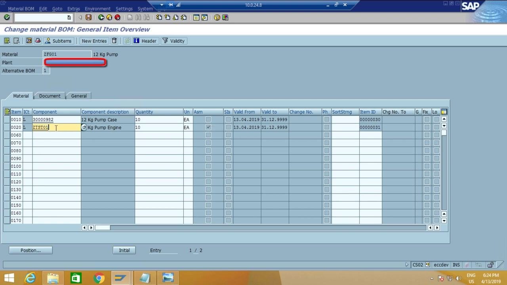Open the Material BOM menu
The image size is (507, 285).
click(x=21, y=9)
